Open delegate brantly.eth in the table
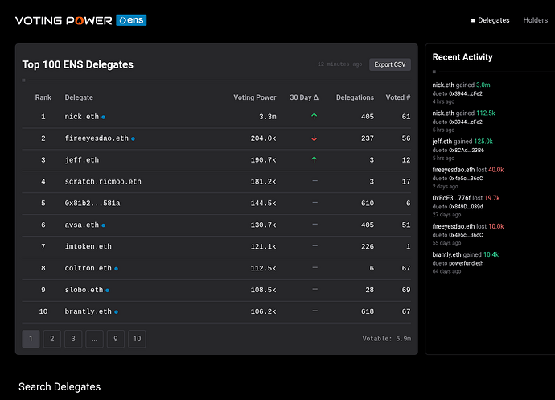 click(88, 311)
